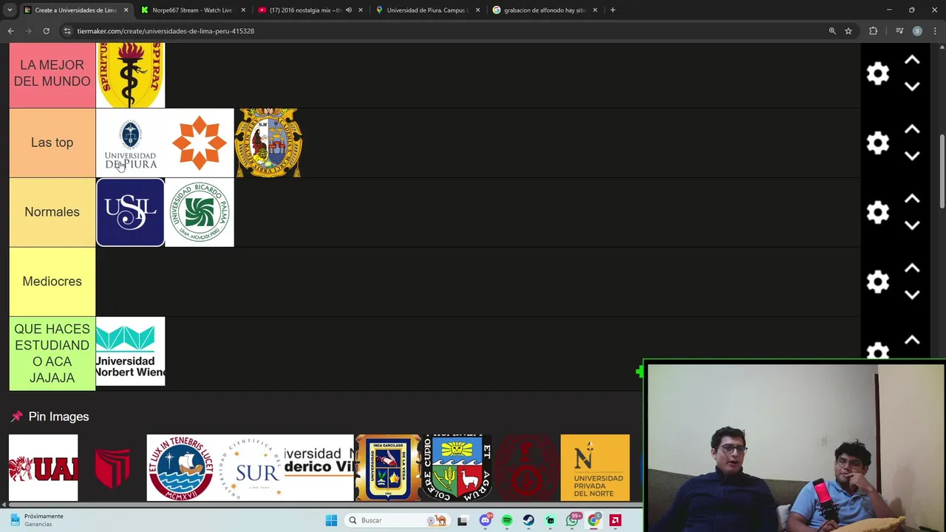Open the Chrome profile avatar
Screen dimensions: 946x532
point(917,31)
